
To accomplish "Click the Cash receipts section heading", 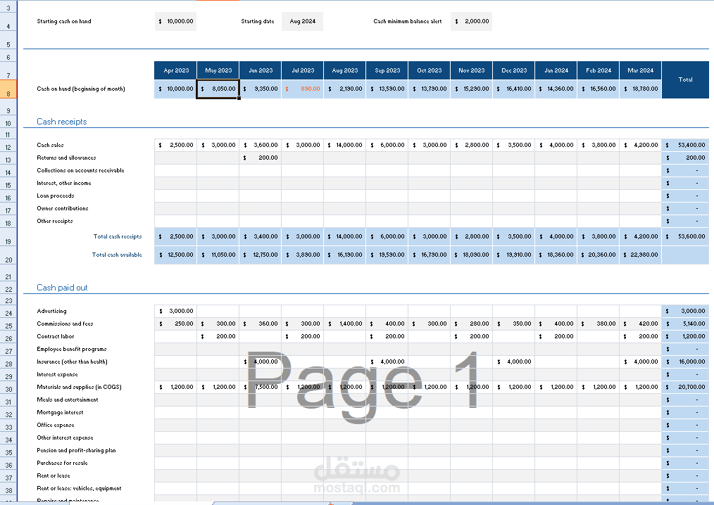I will (x=61, y=122).
